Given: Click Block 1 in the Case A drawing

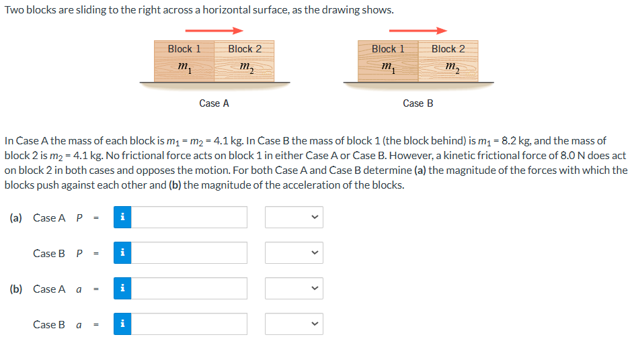Looking at the screenshot, I should (x=184, y=60).
